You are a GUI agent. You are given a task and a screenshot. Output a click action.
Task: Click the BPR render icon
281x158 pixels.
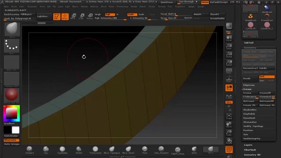229,26
